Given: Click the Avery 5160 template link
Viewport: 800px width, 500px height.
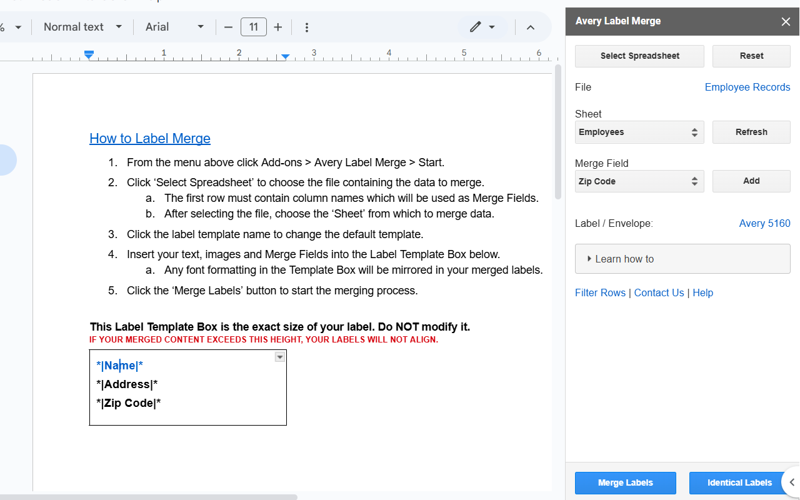Looking at the screenshot, I should pos(764,223).
